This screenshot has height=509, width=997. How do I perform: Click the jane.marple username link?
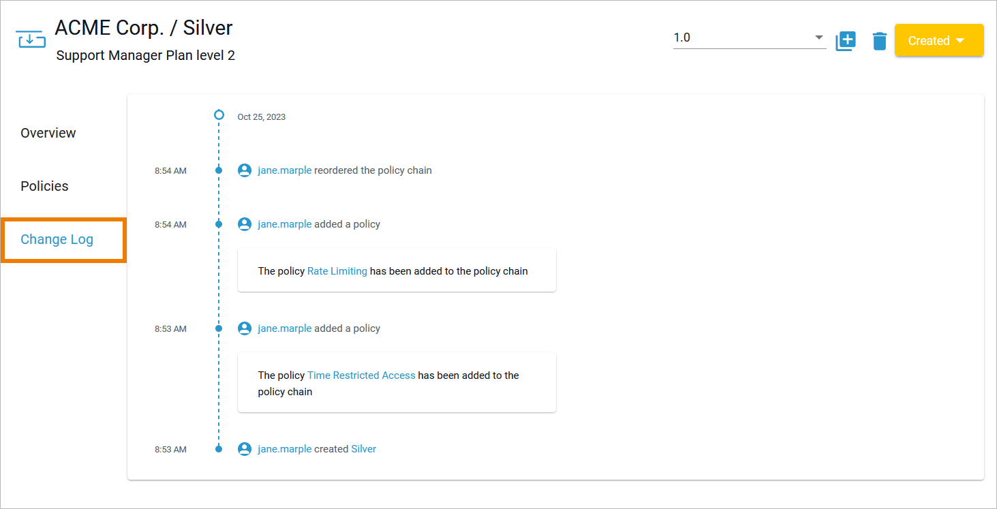click(x=284, y=170)
